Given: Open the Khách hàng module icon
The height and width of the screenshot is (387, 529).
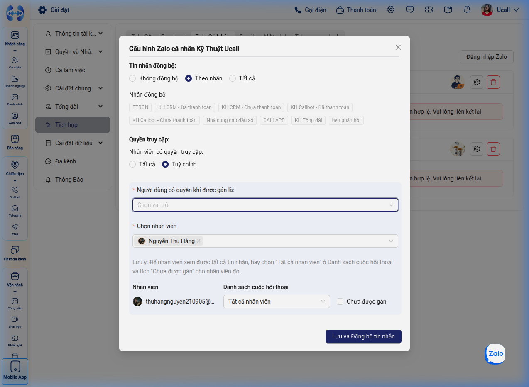Looking at the screenshot, I should 15,35.
